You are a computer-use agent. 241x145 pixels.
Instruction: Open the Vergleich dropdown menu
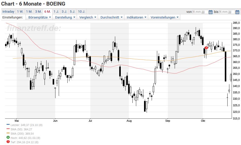coord(87,17)
